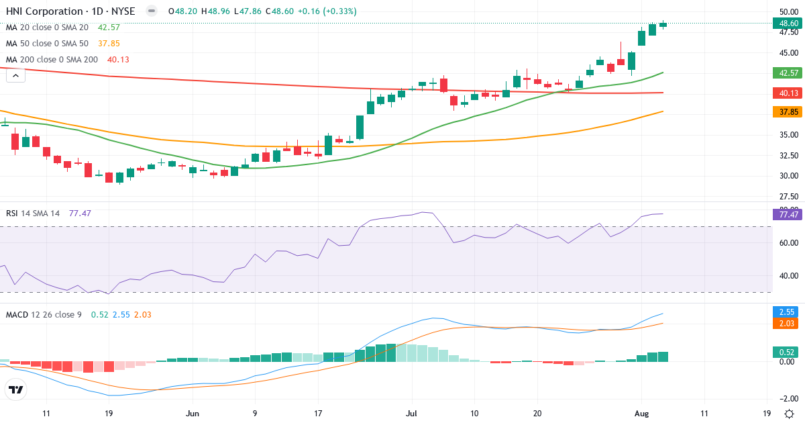Click the red 40.13 MA price label
Viewport: 805px width, 423px height.
click(788, 93)
